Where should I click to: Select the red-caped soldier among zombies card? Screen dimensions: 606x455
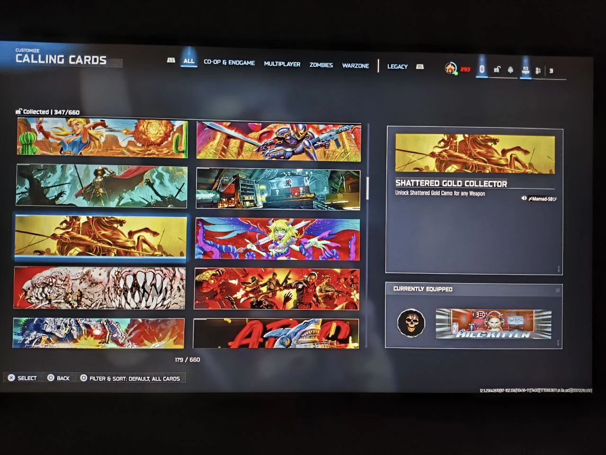point(101,186)
